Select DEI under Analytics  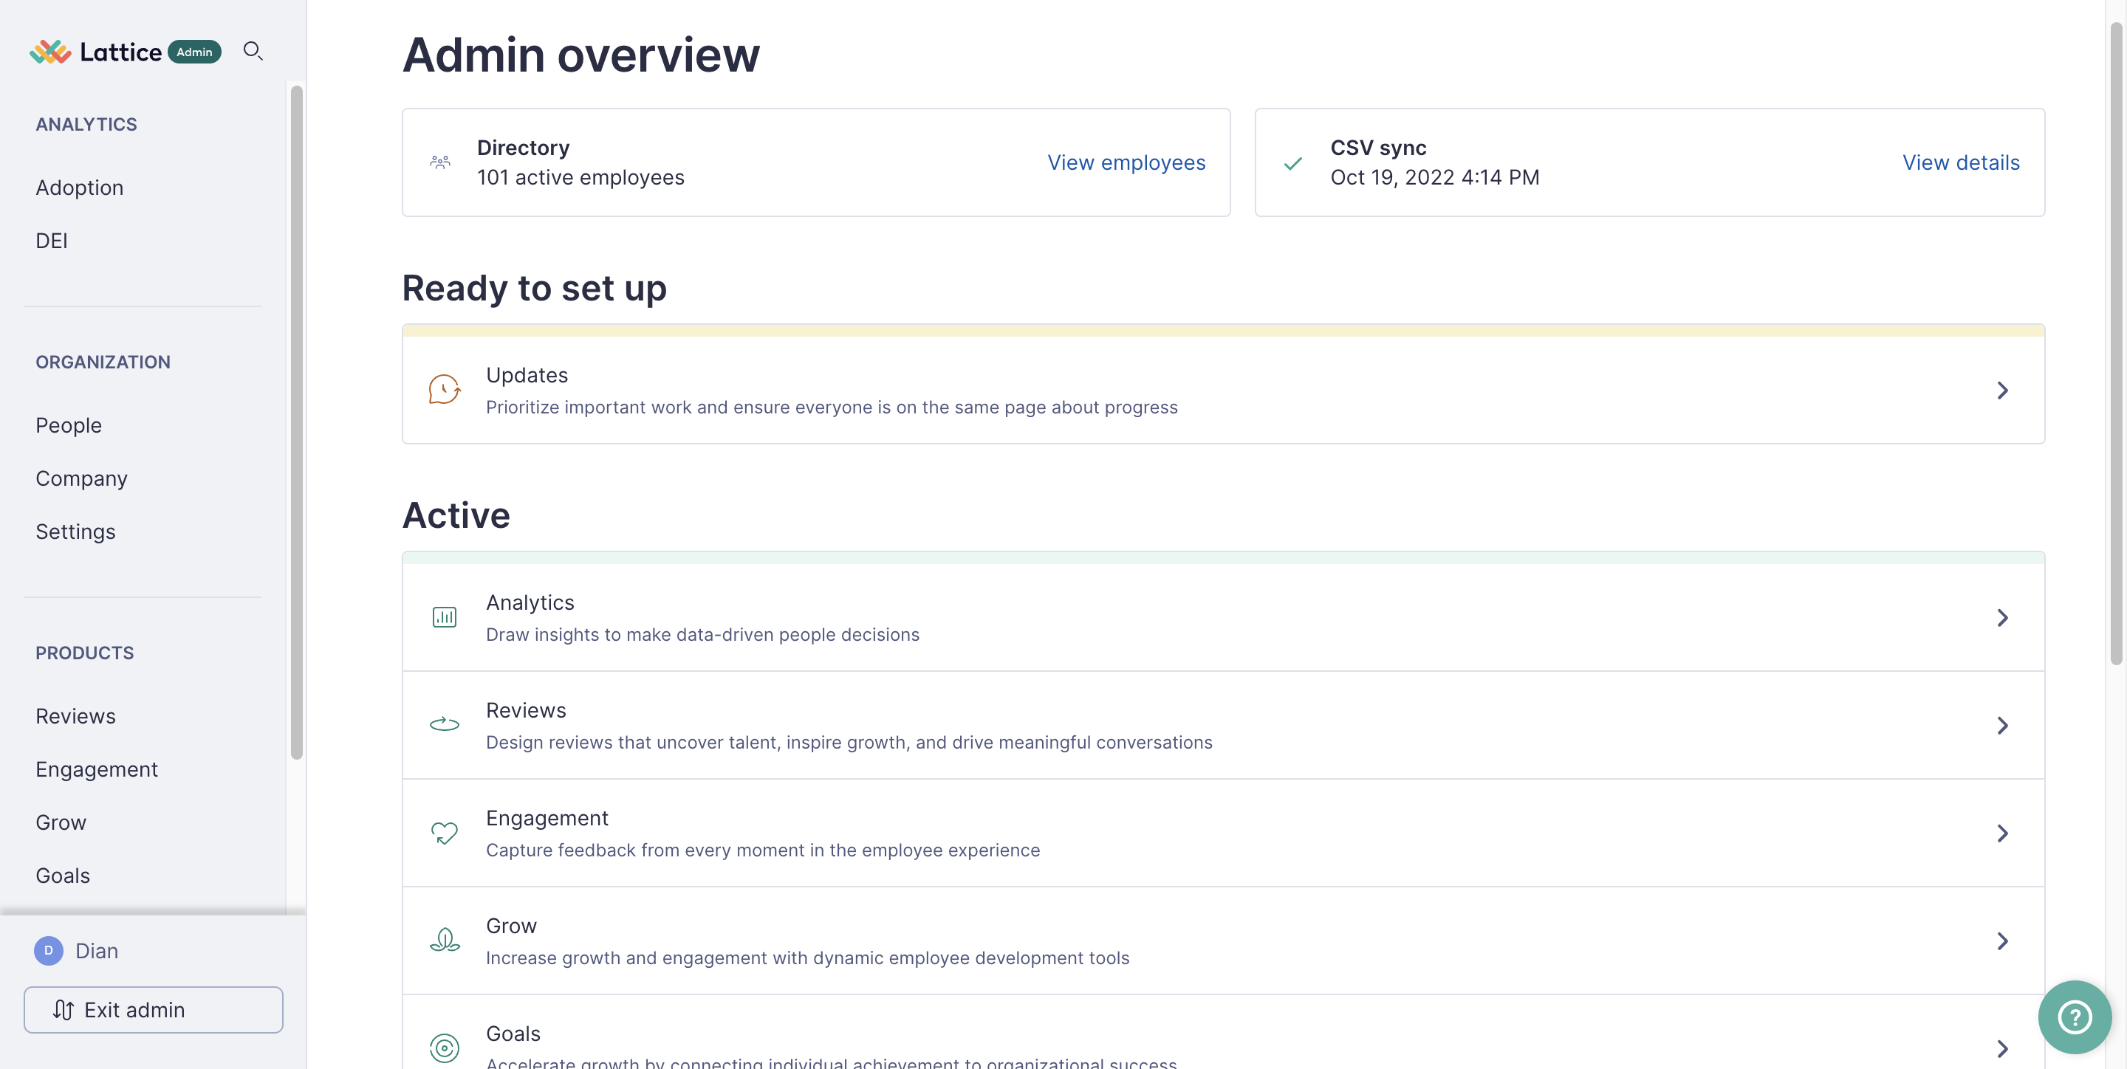coord(51,240)
